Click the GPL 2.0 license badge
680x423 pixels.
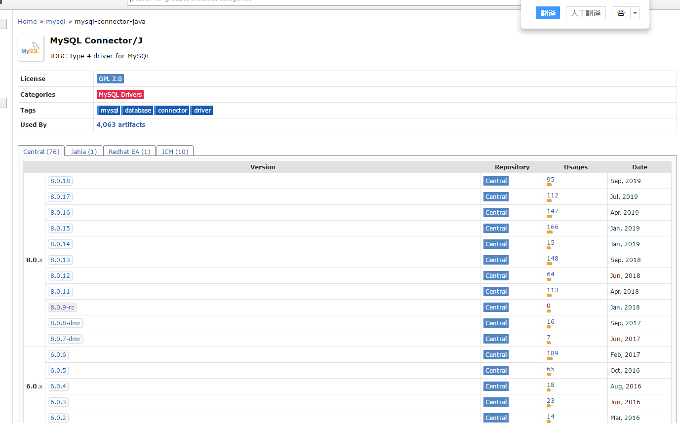110,78
